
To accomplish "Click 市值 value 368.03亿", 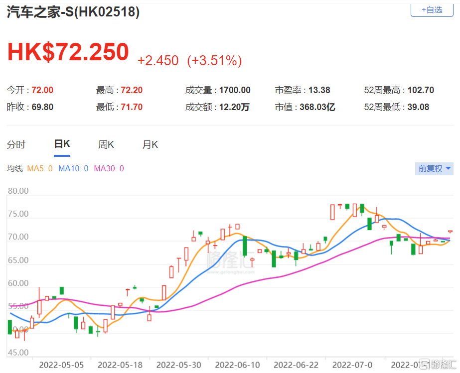I will tap(317, 107).
